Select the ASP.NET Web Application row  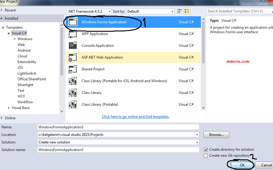(133, 57)
